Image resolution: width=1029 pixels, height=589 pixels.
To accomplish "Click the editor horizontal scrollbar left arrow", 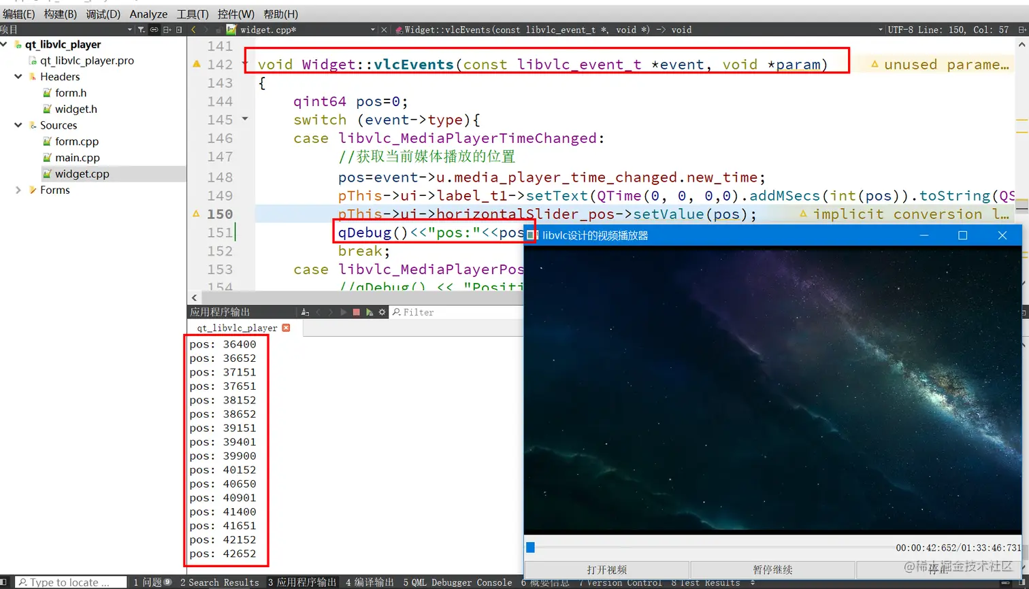I will [195, 298].
